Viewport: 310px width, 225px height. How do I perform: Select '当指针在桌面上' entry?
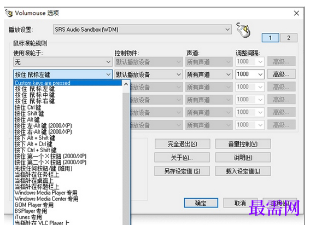tap(68, 181)
